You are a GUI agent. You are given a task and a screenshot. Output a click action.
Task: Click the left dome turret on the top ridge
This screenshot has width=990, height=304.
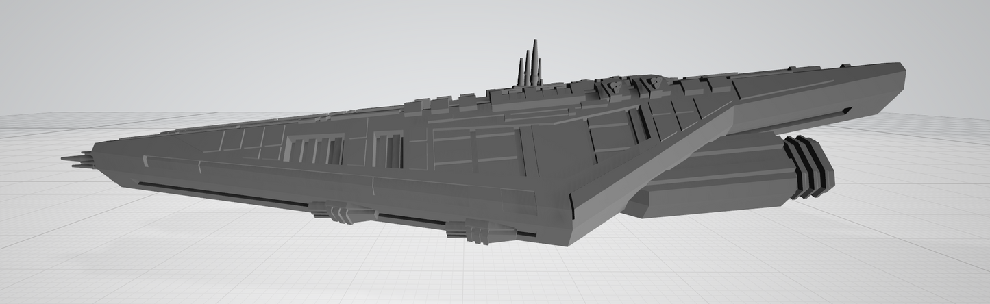click(617, 88)
